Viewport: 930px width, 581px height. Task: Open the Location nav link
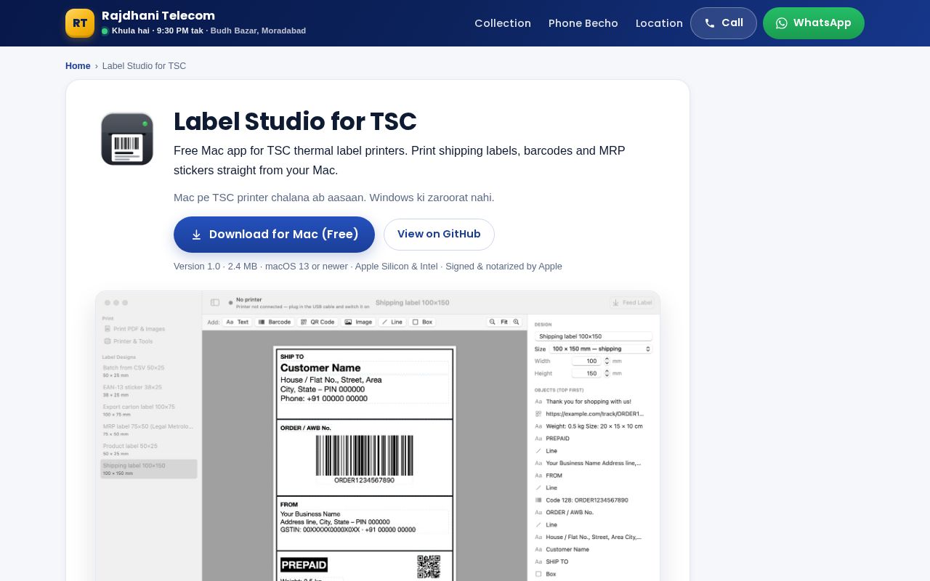click(x=659, y=23)
